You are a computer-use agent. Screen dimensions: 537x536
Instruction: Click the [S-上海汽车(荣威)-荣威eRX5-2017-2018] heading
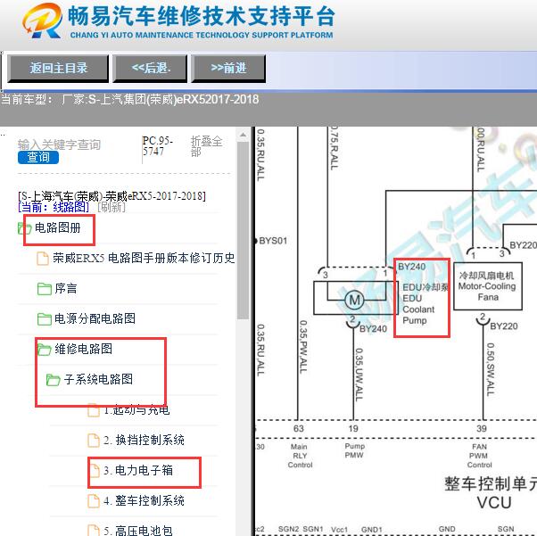112,196
